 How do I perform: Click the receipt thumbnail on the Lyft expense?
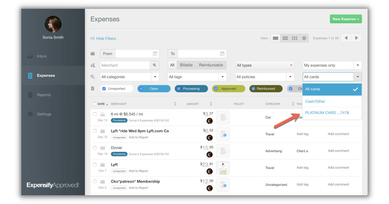223,167
